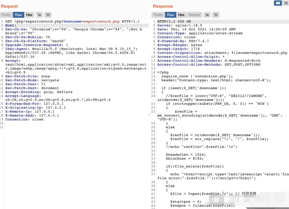This screenshot has height=209, width=289.
Task: Click the if(!file_exists($recFile)) line
Action: 195,166
